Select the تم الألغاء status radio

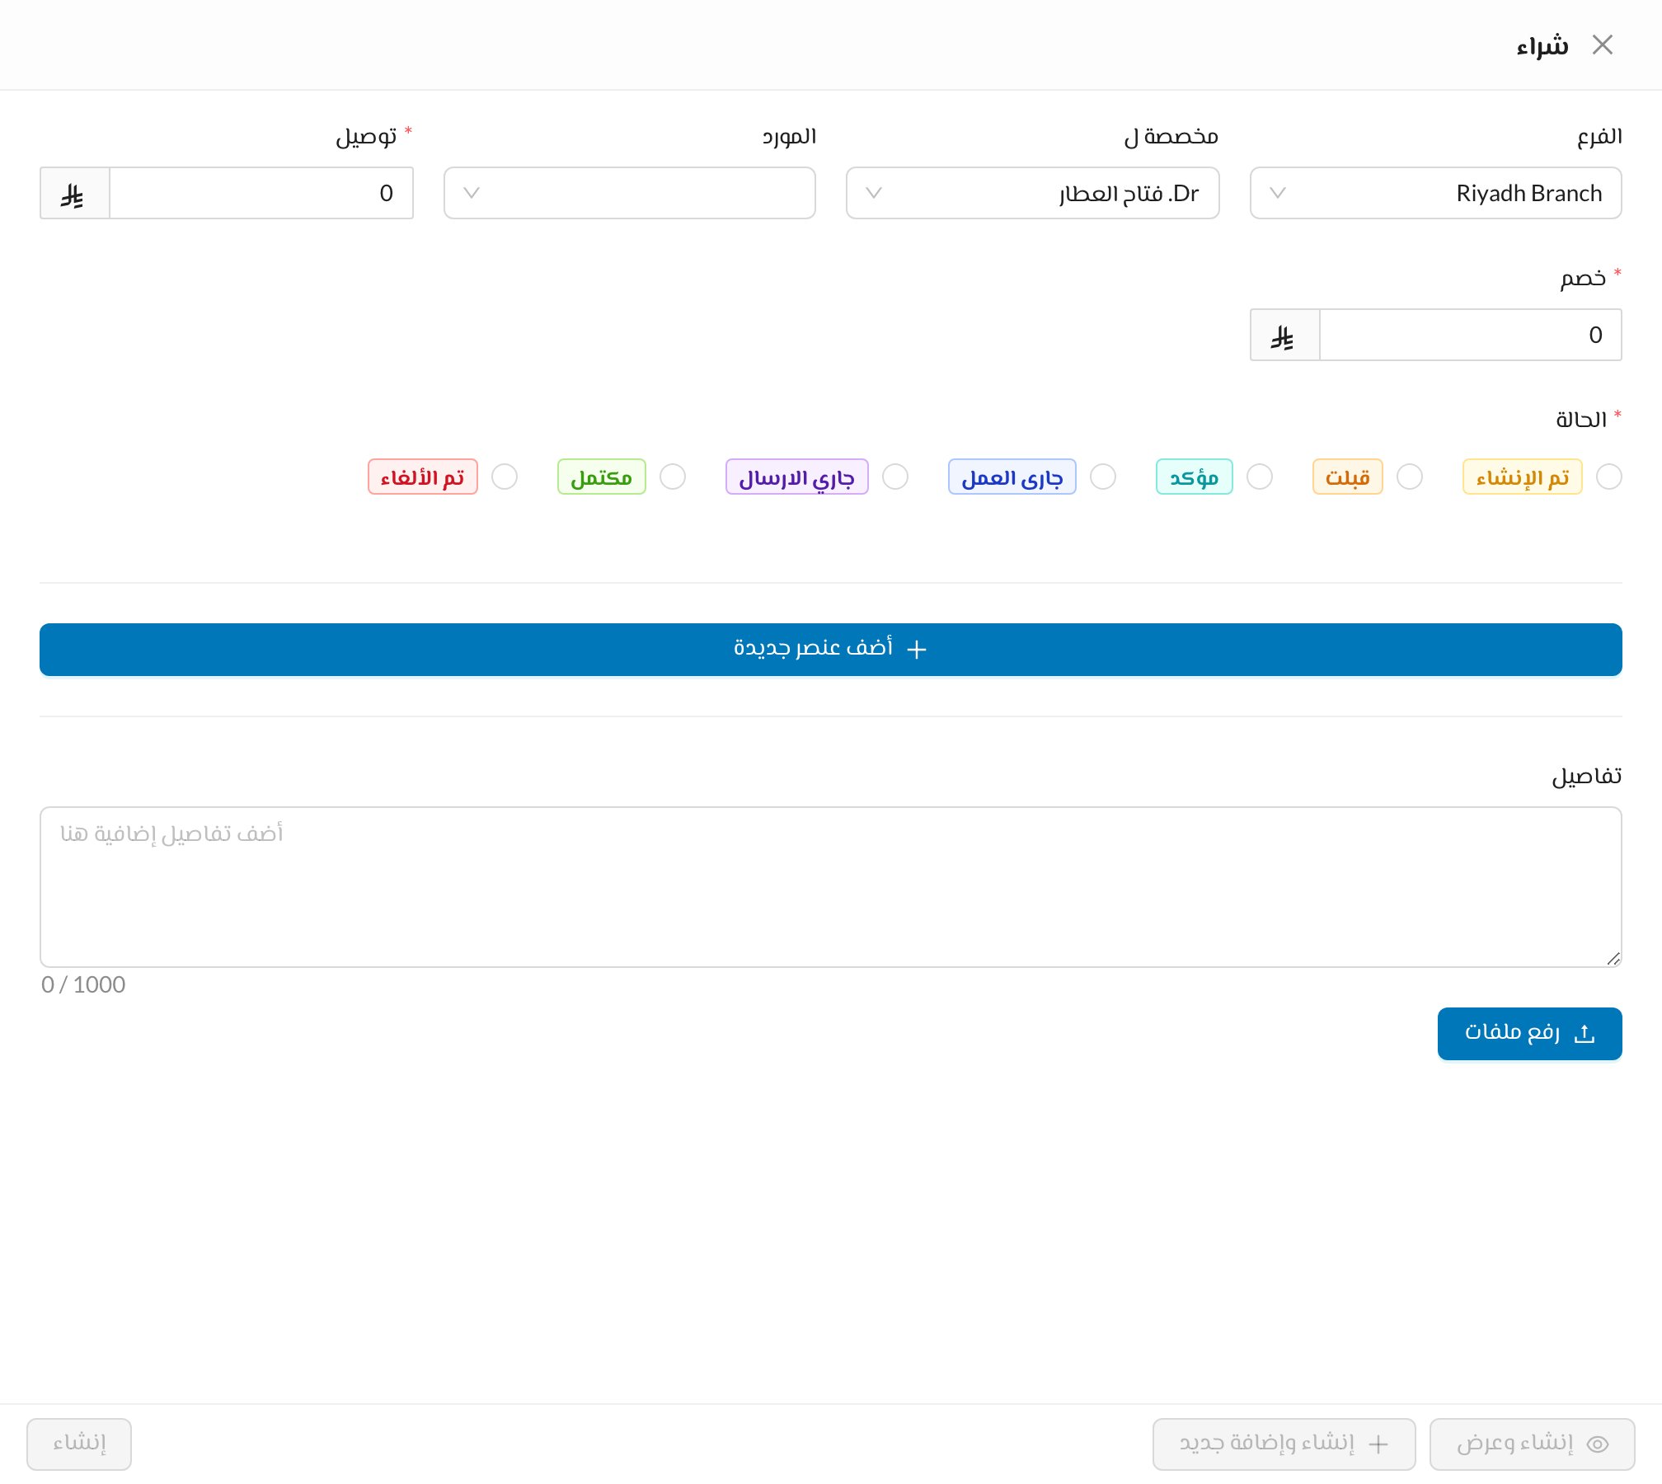click(x=505, y=477)
